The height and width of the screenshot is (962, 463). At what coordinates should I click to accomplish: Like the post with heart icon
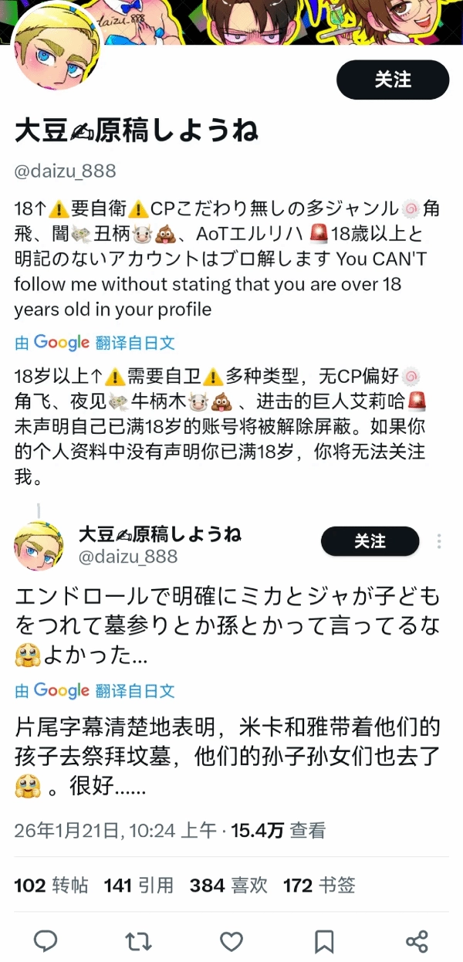click(x=231, y=940)
